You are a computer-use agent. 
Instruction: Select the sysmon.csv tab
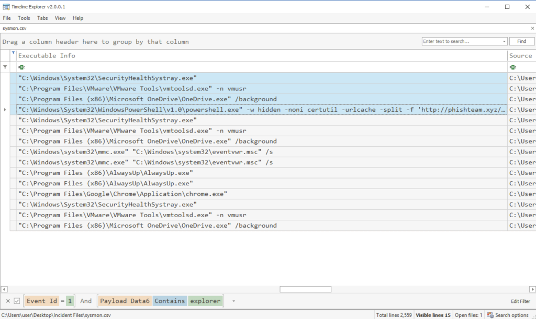click(14, 28)
